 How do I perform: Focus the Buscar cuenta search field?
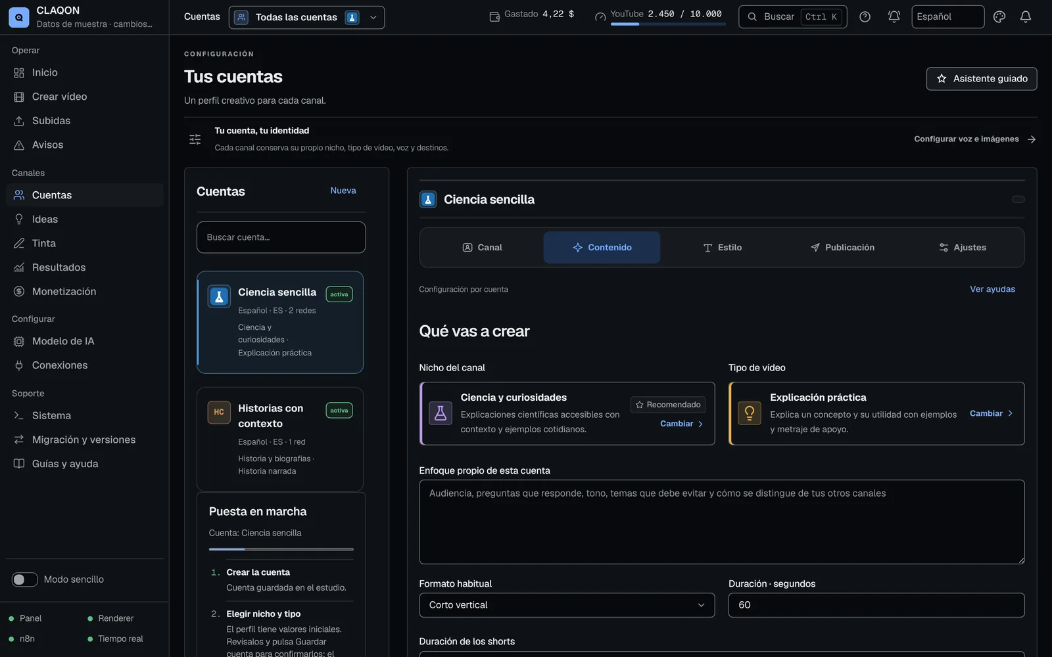click(x=281, y=237)
